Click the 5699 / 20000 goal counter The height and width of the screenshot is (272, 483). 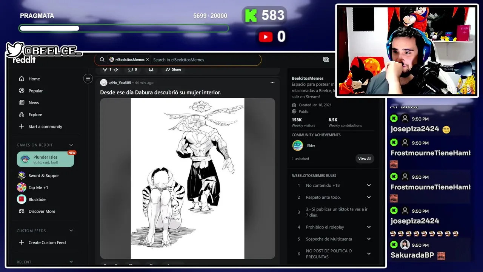click(210, 16)
